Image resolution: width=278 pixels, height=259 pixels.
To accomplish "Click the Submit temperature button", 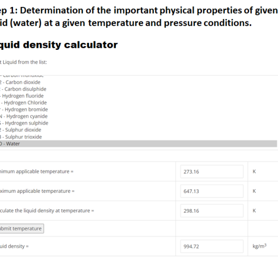I will (x=21, y=229).
